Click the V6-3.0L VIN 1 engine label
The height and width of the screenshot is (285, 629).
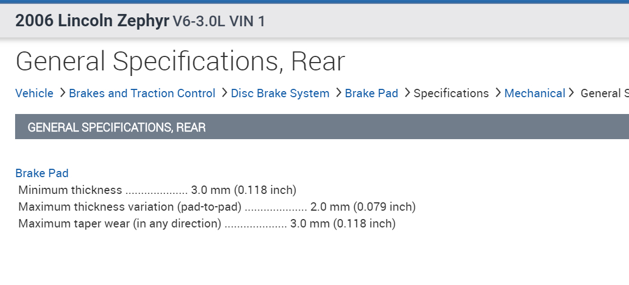coord(219,22)
